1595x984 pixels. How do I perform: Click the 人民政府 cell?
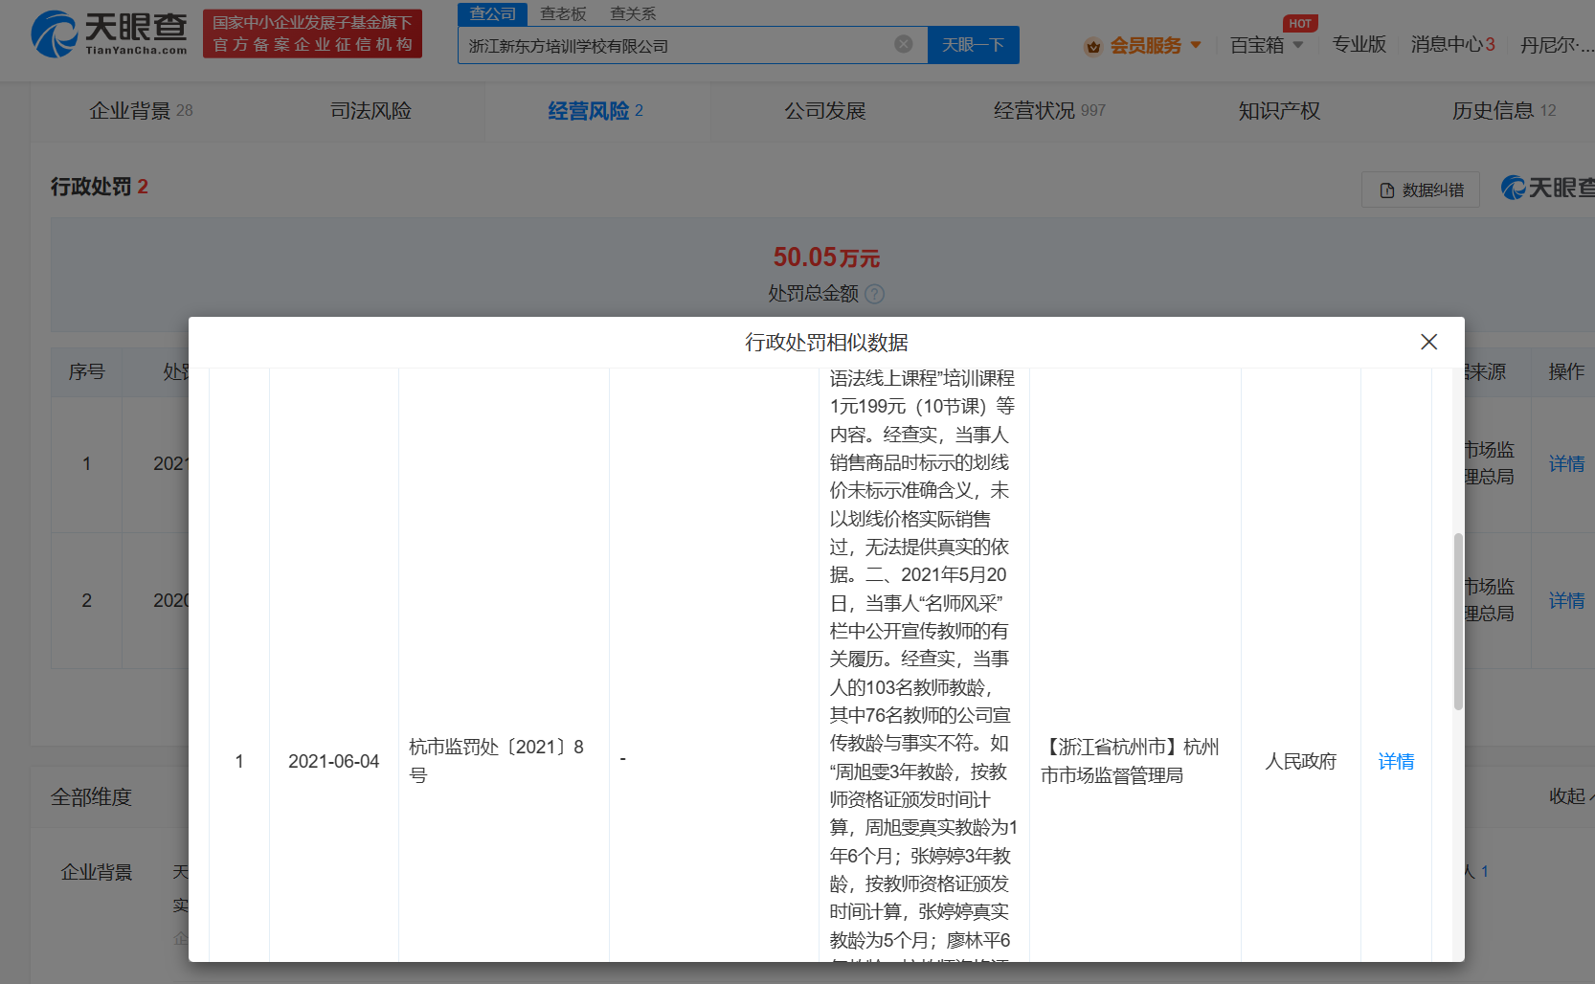[1300, 761]
